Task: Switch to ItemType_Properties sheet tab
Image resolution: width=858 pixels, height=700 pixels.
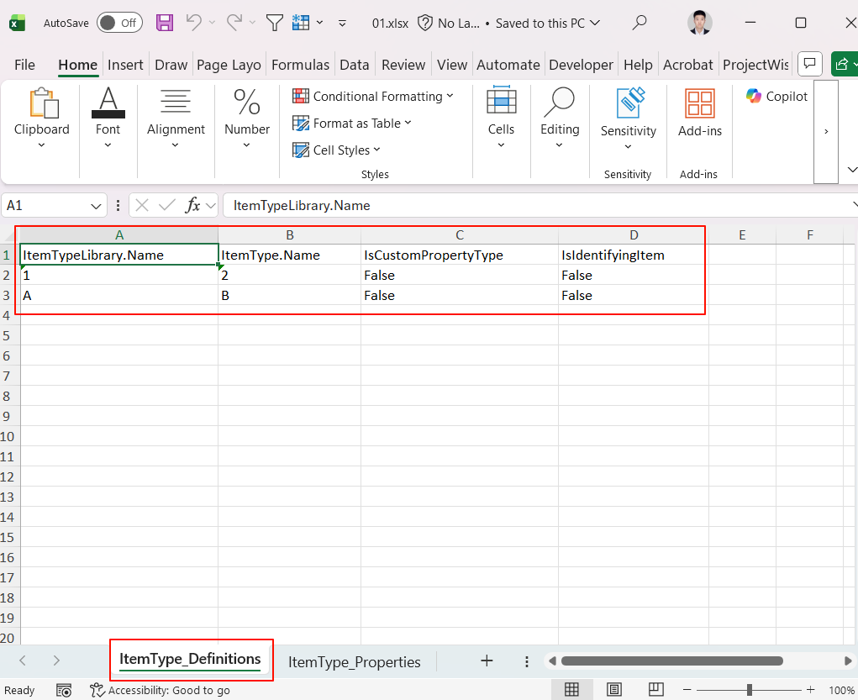Action: click(354, 662)
